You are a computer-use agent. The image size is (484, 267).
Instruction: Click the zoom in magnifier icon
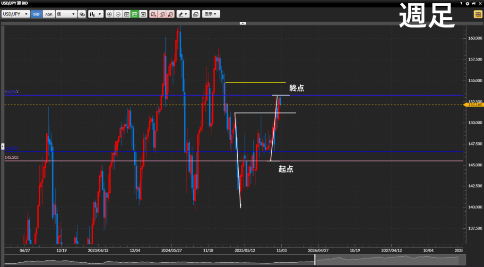(x=110, y=14)
